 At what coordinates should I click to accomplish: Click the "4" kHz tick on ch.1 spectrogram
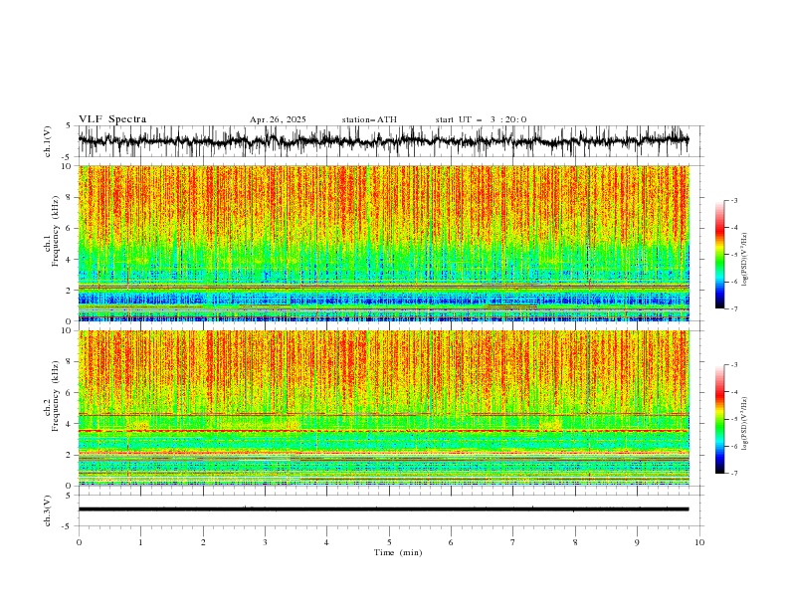pyautogui.click(x=70, y=260)
